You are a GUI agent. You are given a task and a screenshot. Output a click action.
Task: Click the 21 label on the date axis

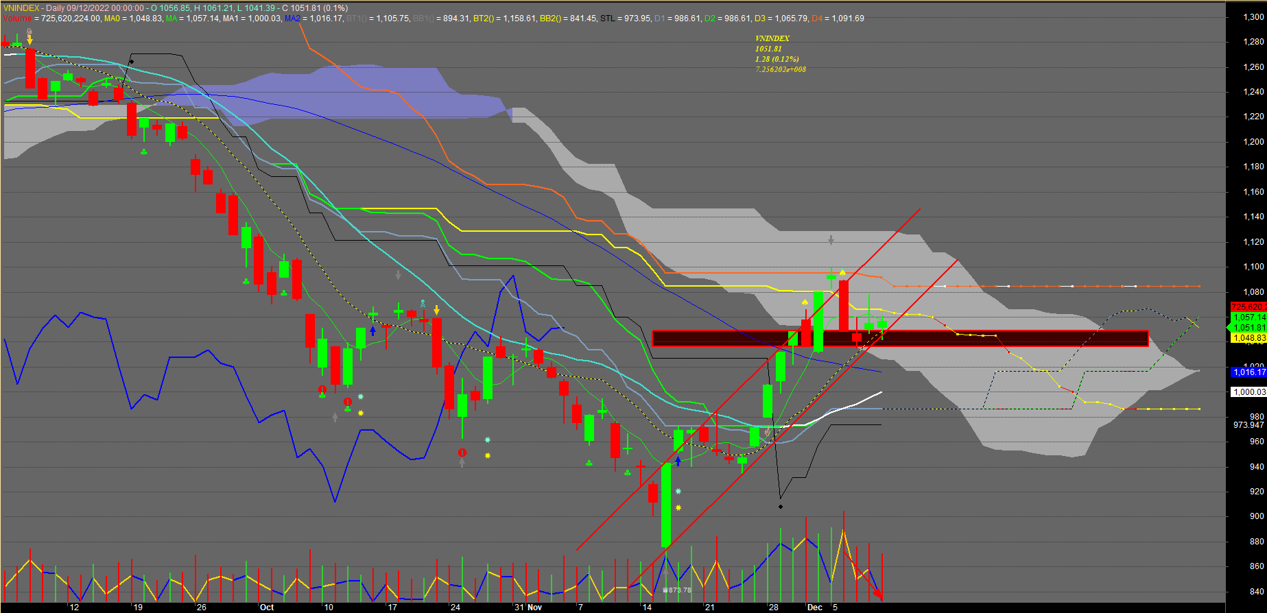pos(709,608)
